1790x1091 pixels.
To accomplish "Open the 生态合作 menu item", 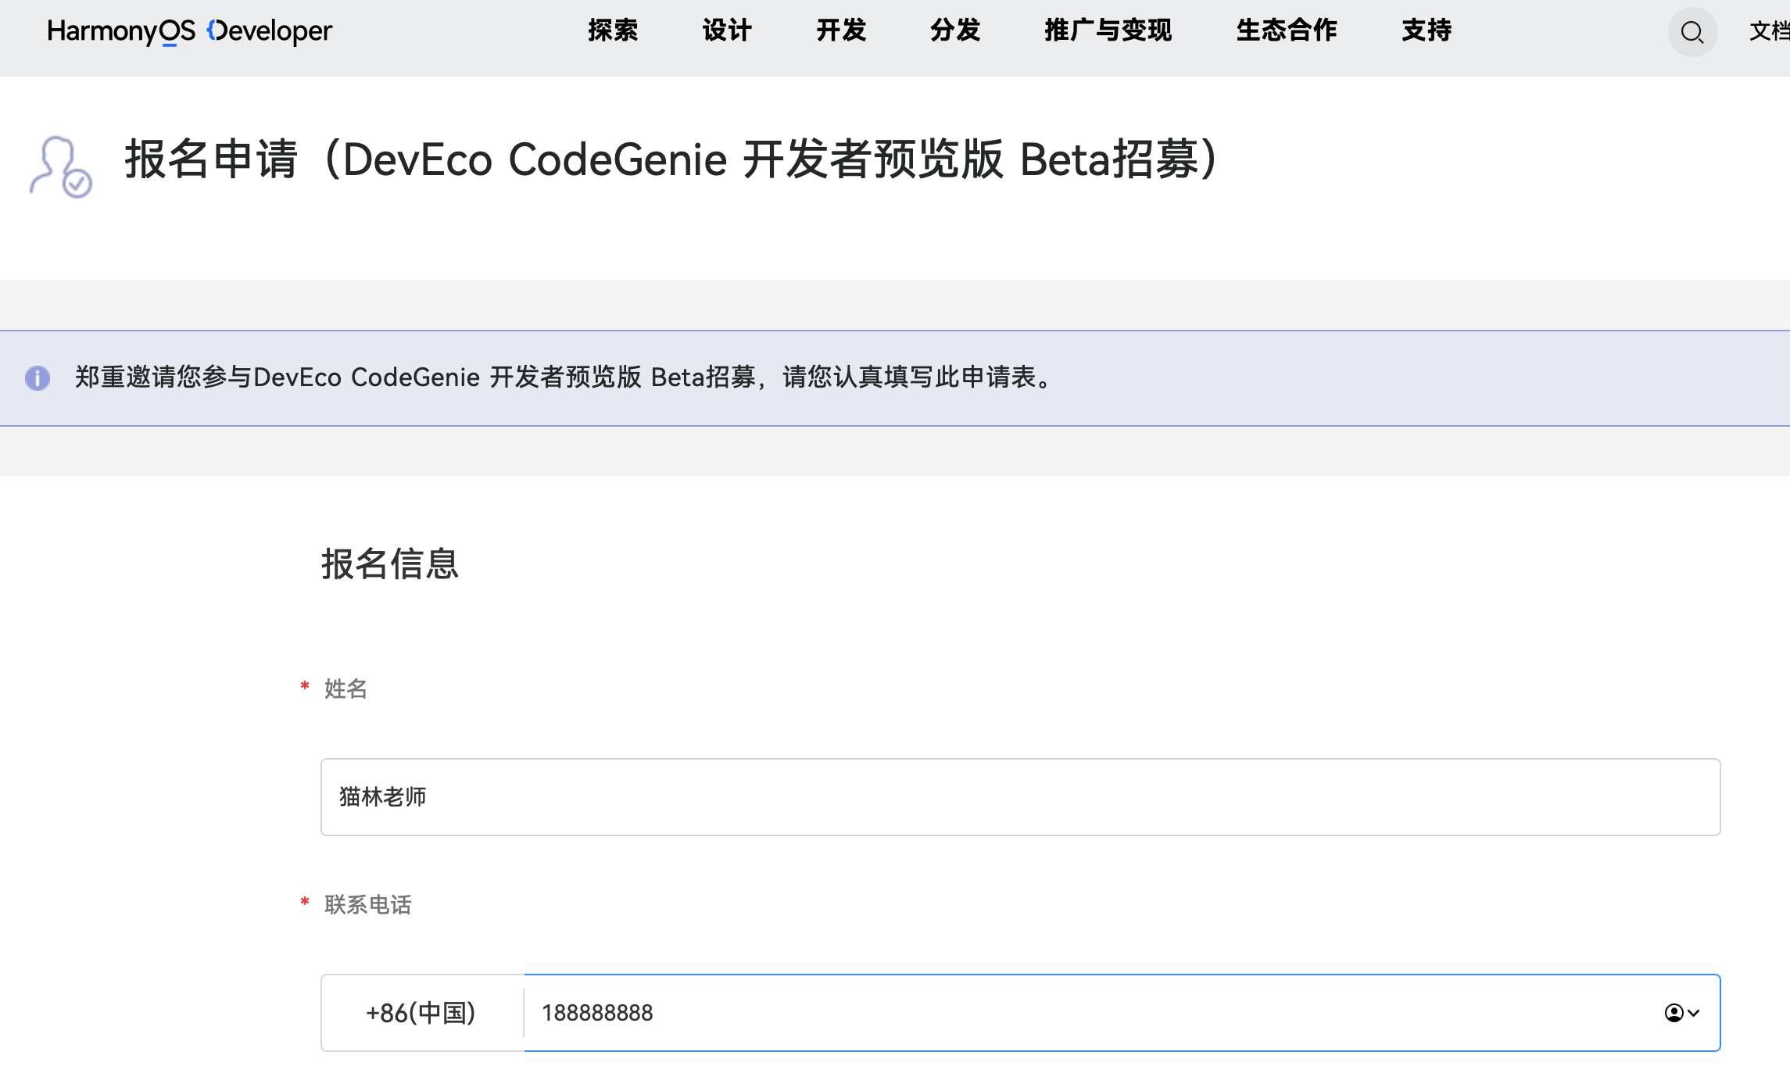I will coord(1286,31).
